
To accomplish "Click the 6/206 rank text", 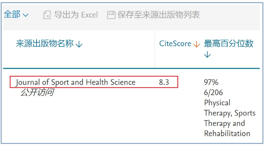I will [213, 93].
